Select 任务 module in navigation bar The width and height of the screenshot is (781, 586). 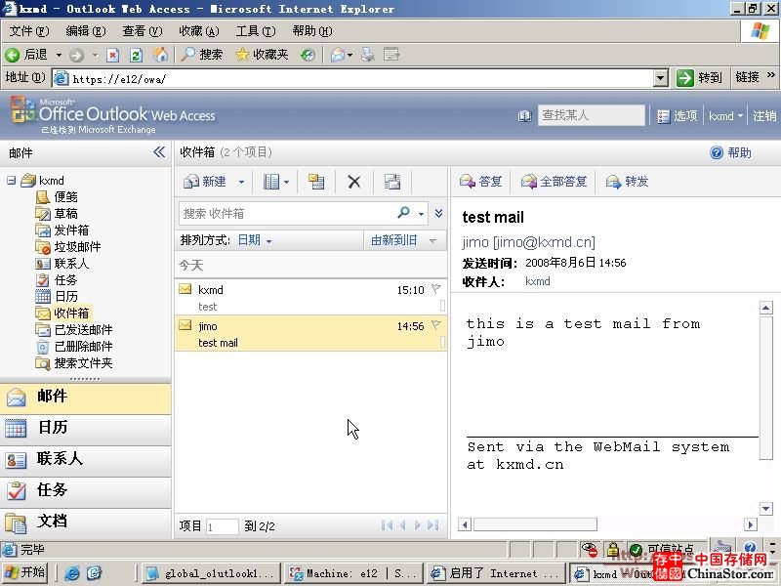point(86,490)
